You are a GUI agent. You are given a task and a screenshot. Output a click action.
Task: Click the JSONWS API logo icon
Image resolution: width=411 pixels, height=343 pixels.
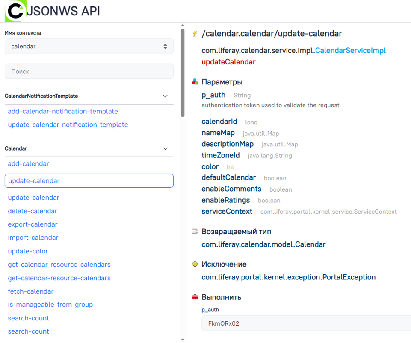tap(15, 11)
